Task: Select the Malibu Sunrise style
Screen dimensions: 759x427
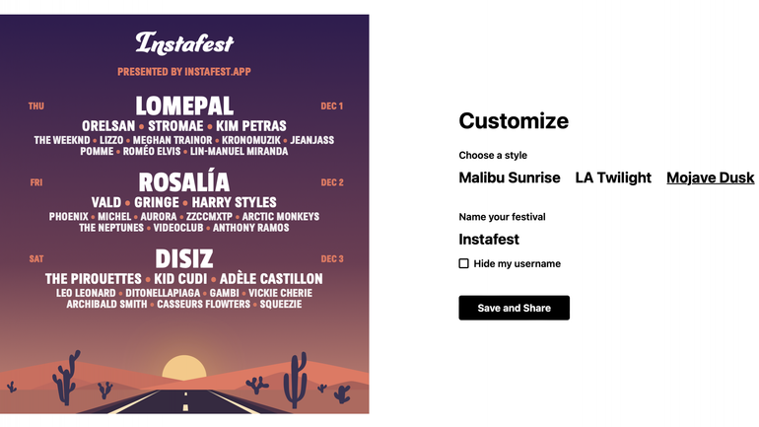Action: tap(509, 178)
